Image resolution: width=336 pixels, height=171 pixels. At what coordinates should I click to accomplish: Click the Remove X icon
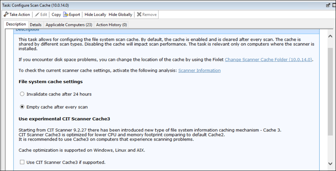[x=139, y=14]
